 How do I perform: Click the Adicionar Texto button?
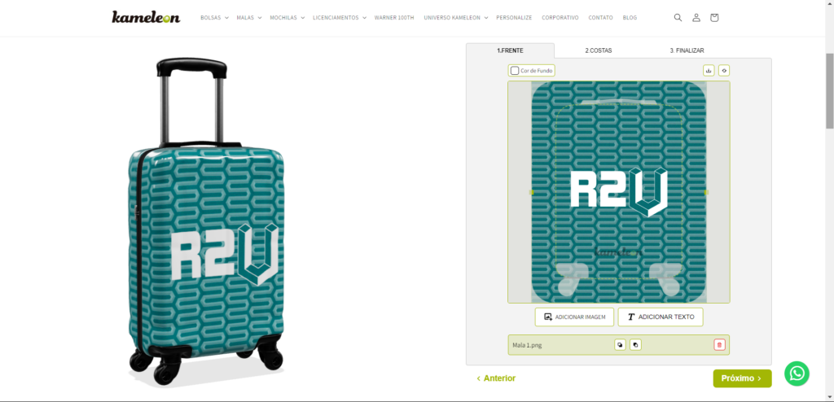tap(661, 317)
